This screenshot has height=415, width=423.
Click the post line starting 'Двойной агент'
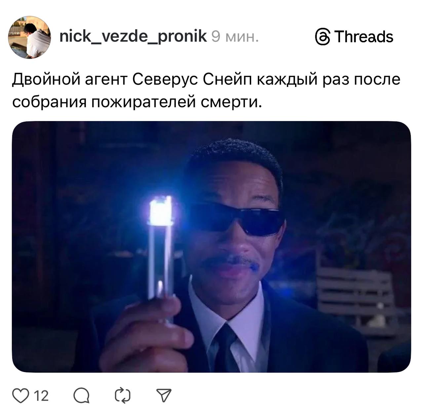click(206, 80)
